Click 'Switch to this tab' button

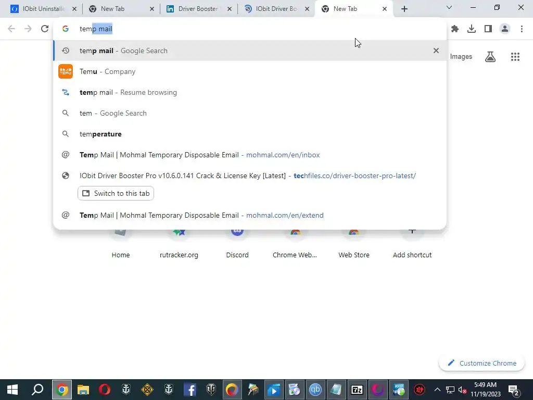click(x=116, y=193)
